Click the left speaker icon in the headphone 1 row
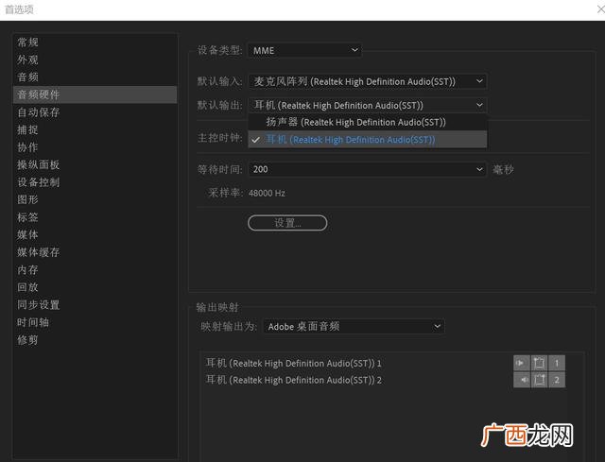The width and height of the screenshot is (605, 462). click(x=522, y=363)
